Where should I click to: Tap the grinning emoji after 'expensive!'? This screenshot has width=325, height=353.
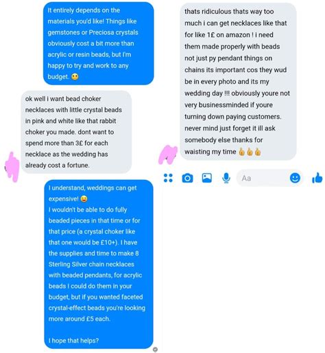pyautogui.click(x=84, y=198)
